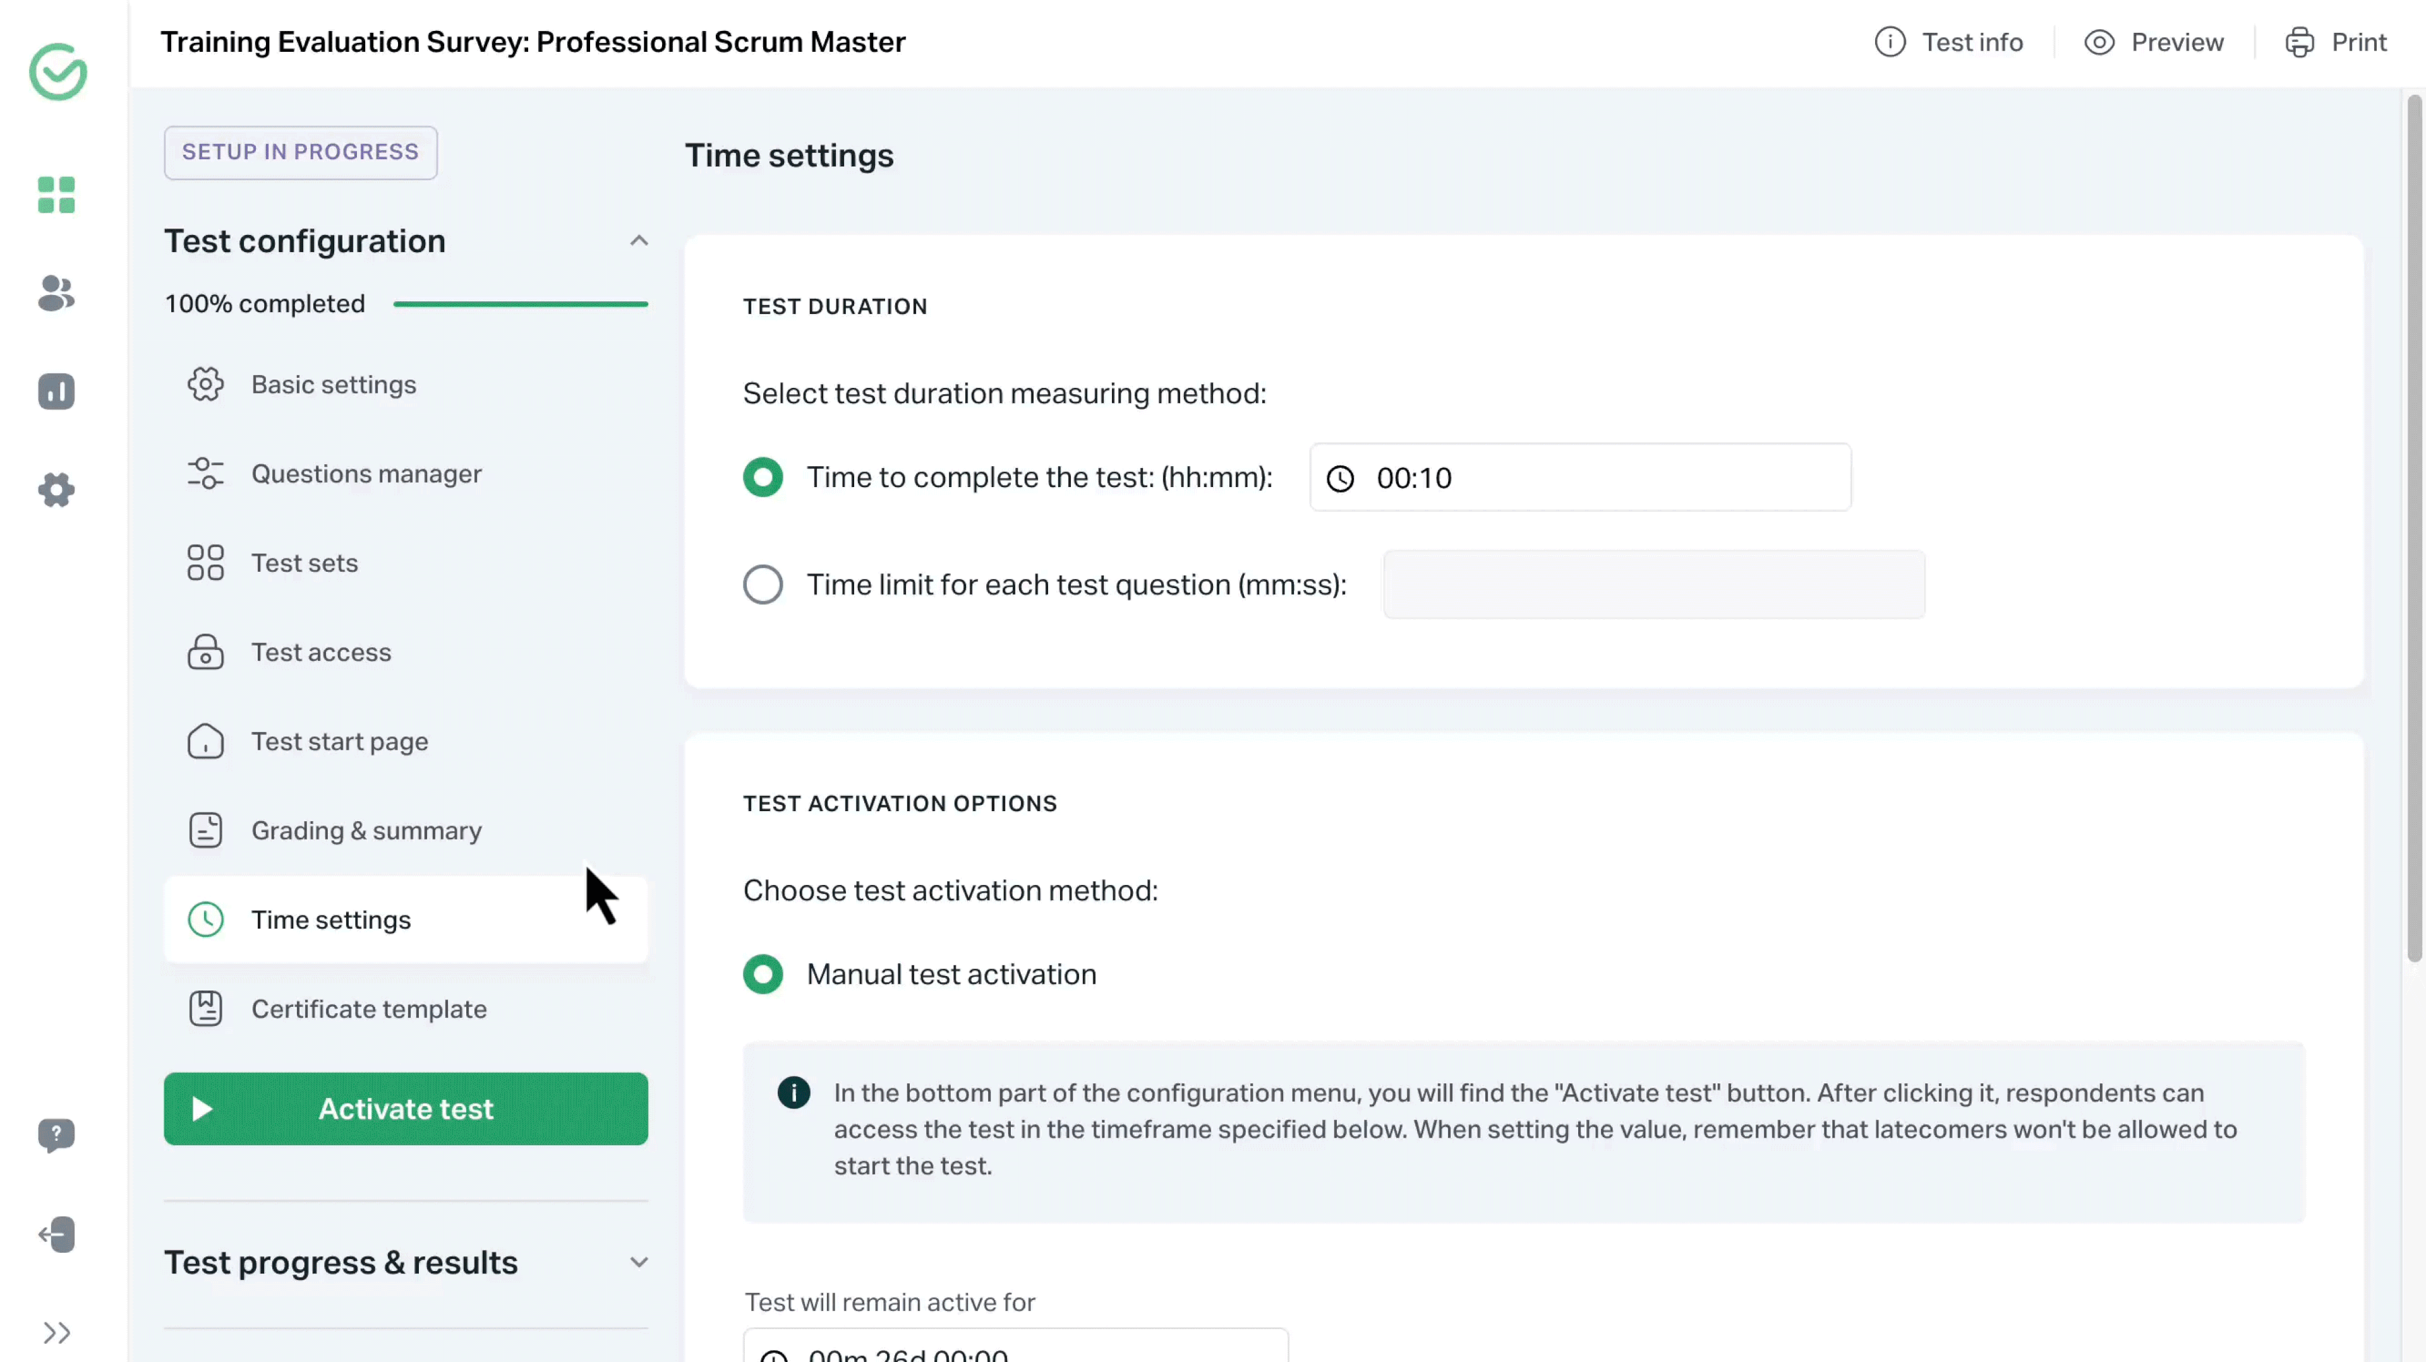Viewport: 2426px width, 1362px height.
Task: Open the test Preview
Action: point(2155,42)
